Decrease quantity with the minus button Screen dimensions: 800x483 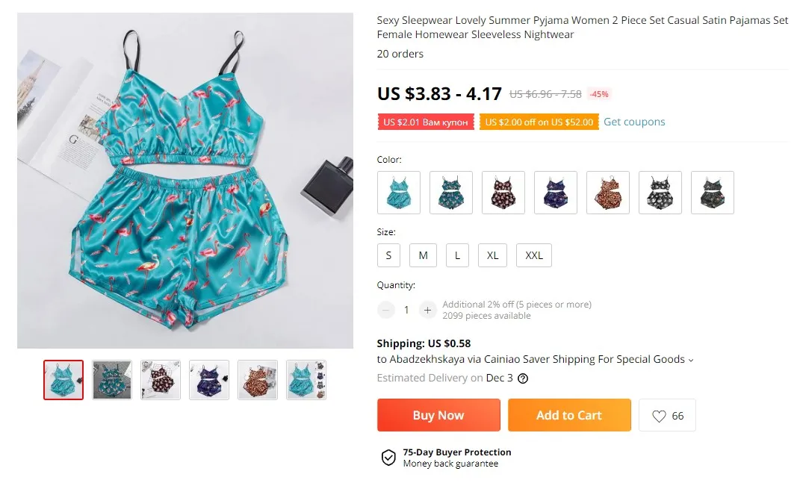386,310
